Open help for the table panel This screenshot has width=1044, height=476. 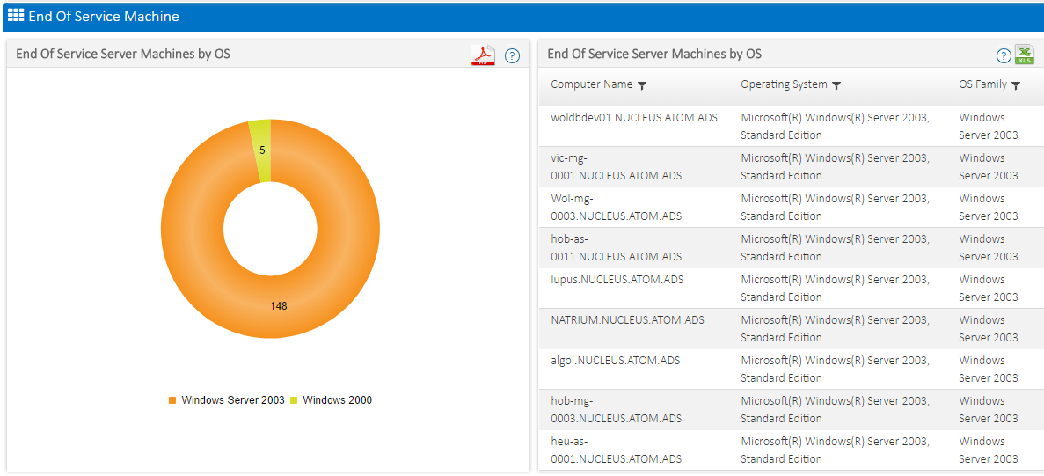(x=1004, y=56)
